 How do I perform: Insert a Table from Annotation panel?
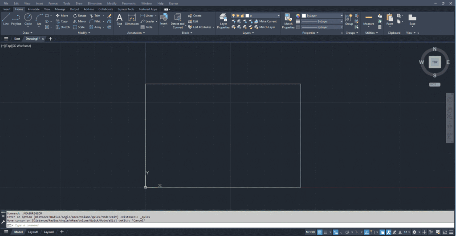coord(146,27)
